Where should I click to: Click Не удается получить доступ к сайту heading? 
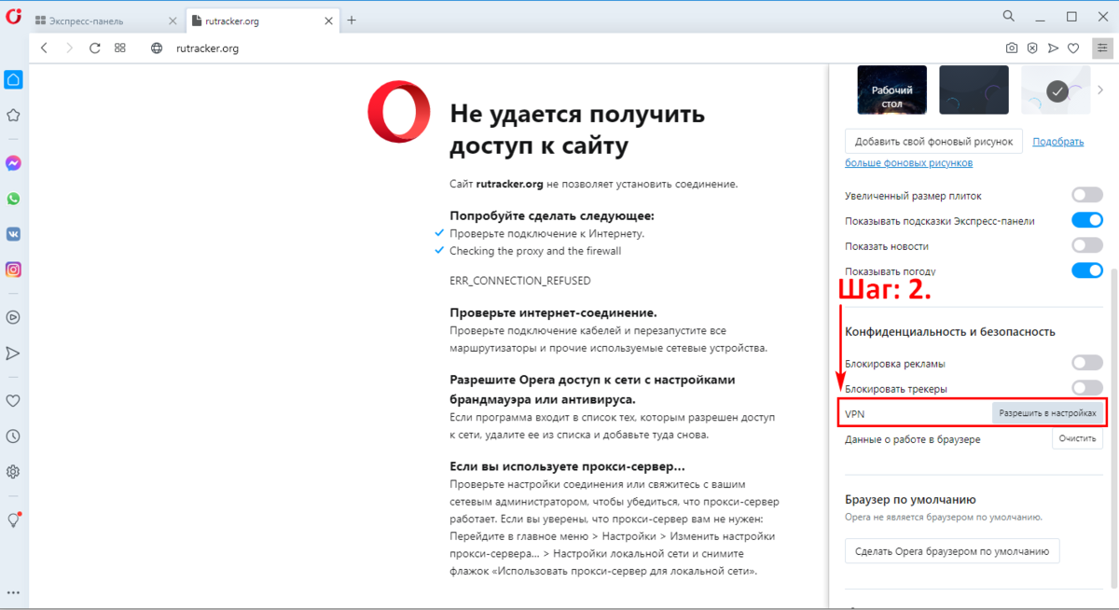tap(577, 131)
